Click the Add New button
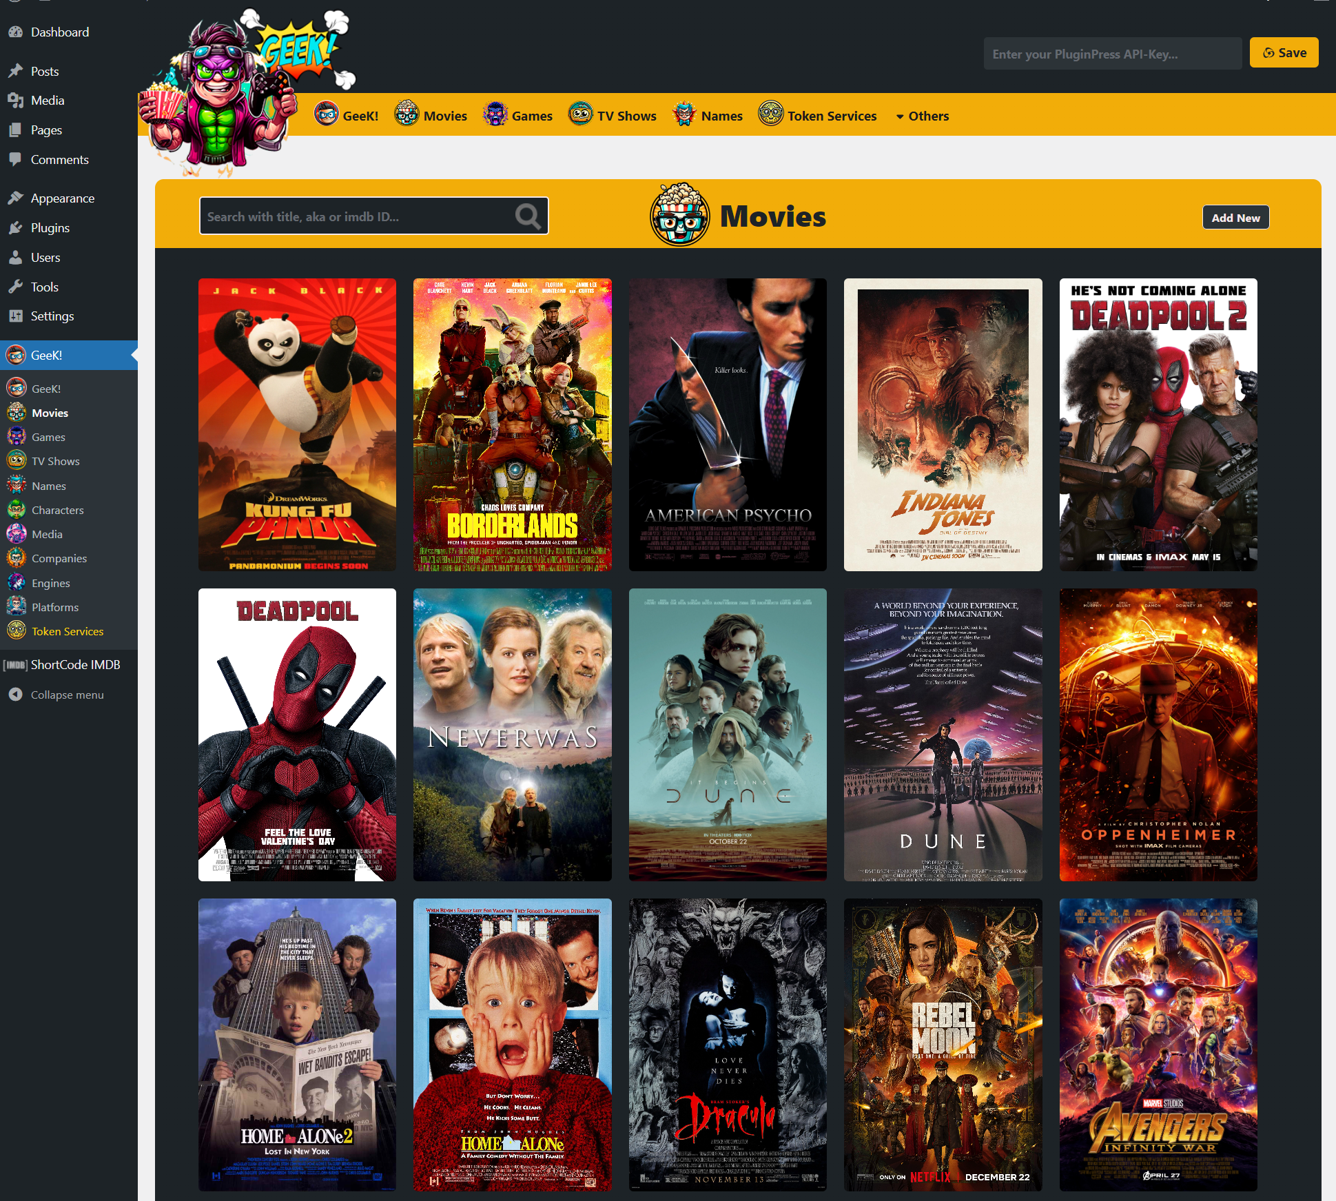Image resolution: width=1336 pixels, height=1201 pixels. point(1235,218)
